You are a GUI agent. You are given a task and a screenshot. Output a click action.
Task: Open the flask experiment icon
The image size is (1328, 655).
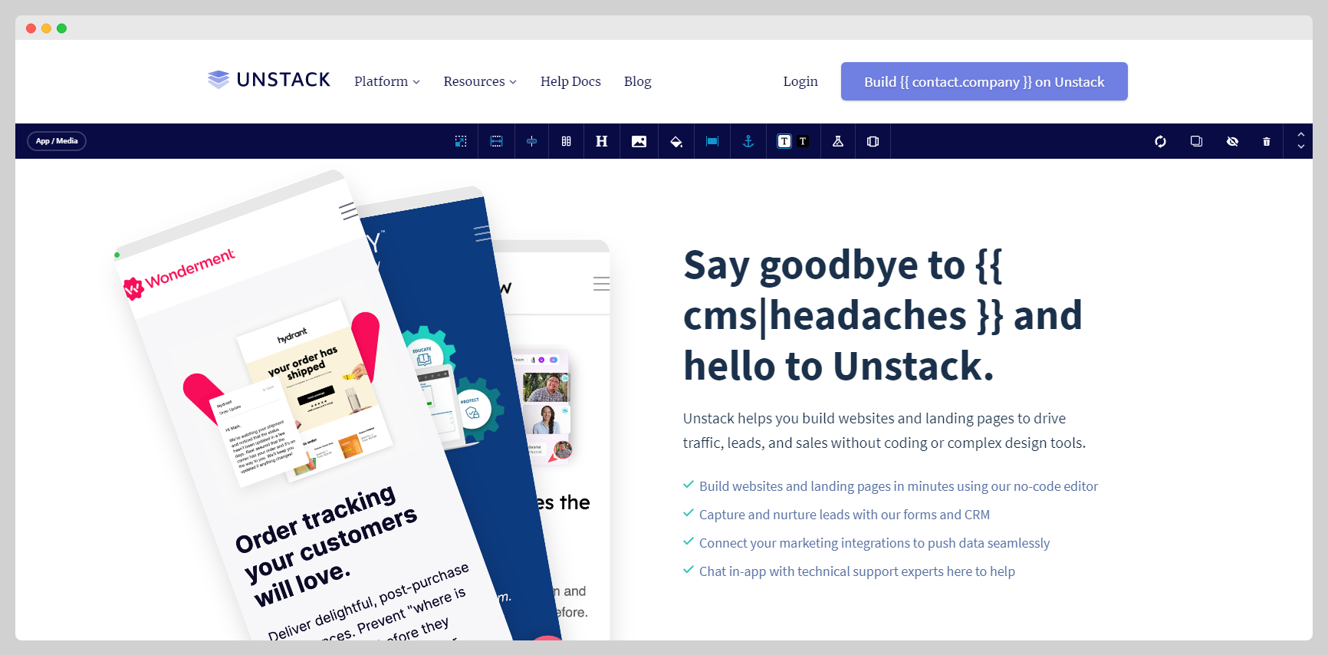pyautogui.click(x=838, y=141)
